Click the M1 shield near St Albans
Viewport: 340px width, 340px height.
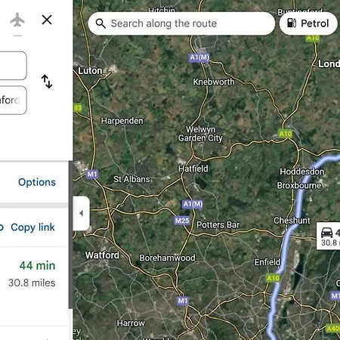pyautogui.click(x=92, y=174)
